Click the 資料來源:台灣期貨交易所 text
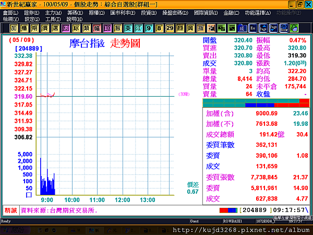The height and width of the screenshot is (235, 313). click(59, 210)
